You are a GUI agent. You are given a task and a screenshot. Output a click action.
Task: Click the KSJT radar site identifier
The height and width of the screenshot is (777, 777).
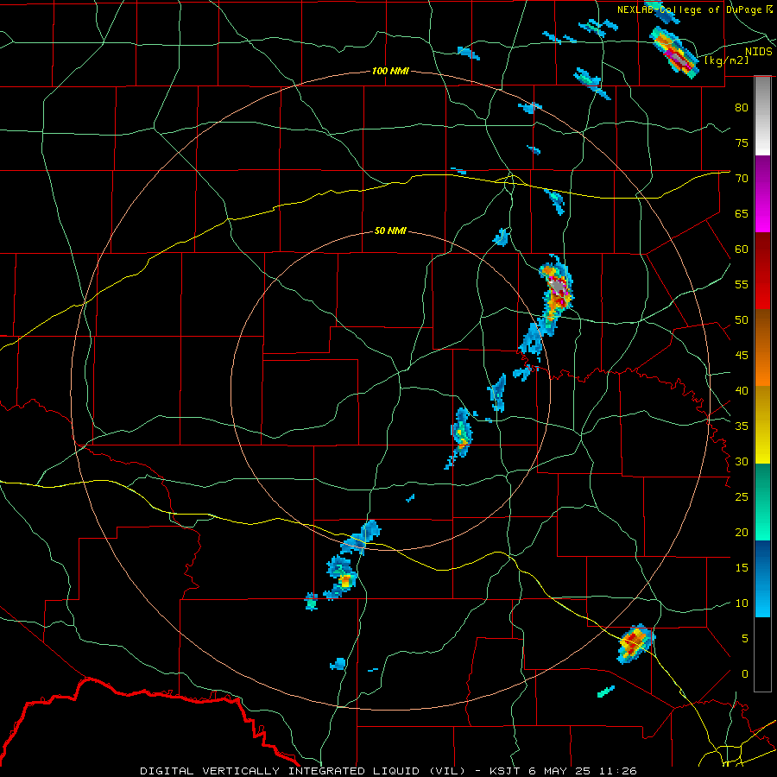(505, 771)
